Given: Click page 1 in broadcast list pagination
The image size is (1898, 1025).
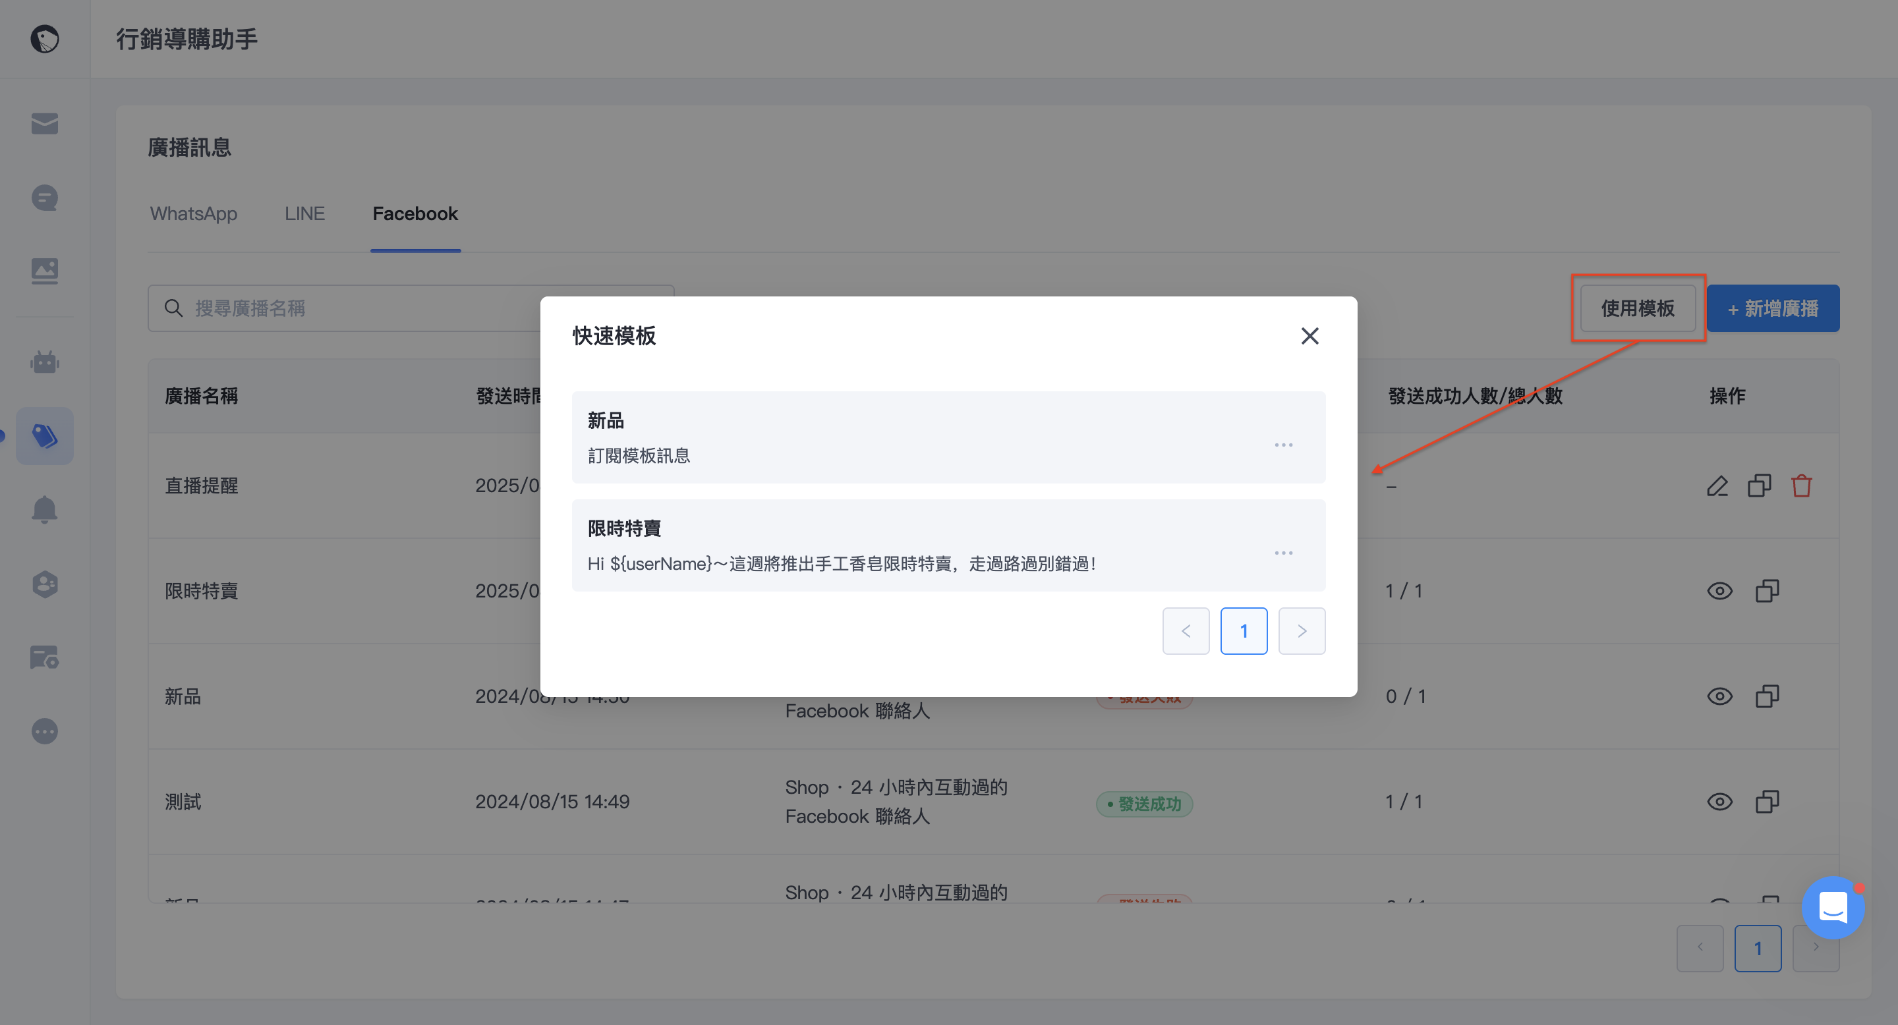Looking at the screenshot, I should pos(1757,949).
